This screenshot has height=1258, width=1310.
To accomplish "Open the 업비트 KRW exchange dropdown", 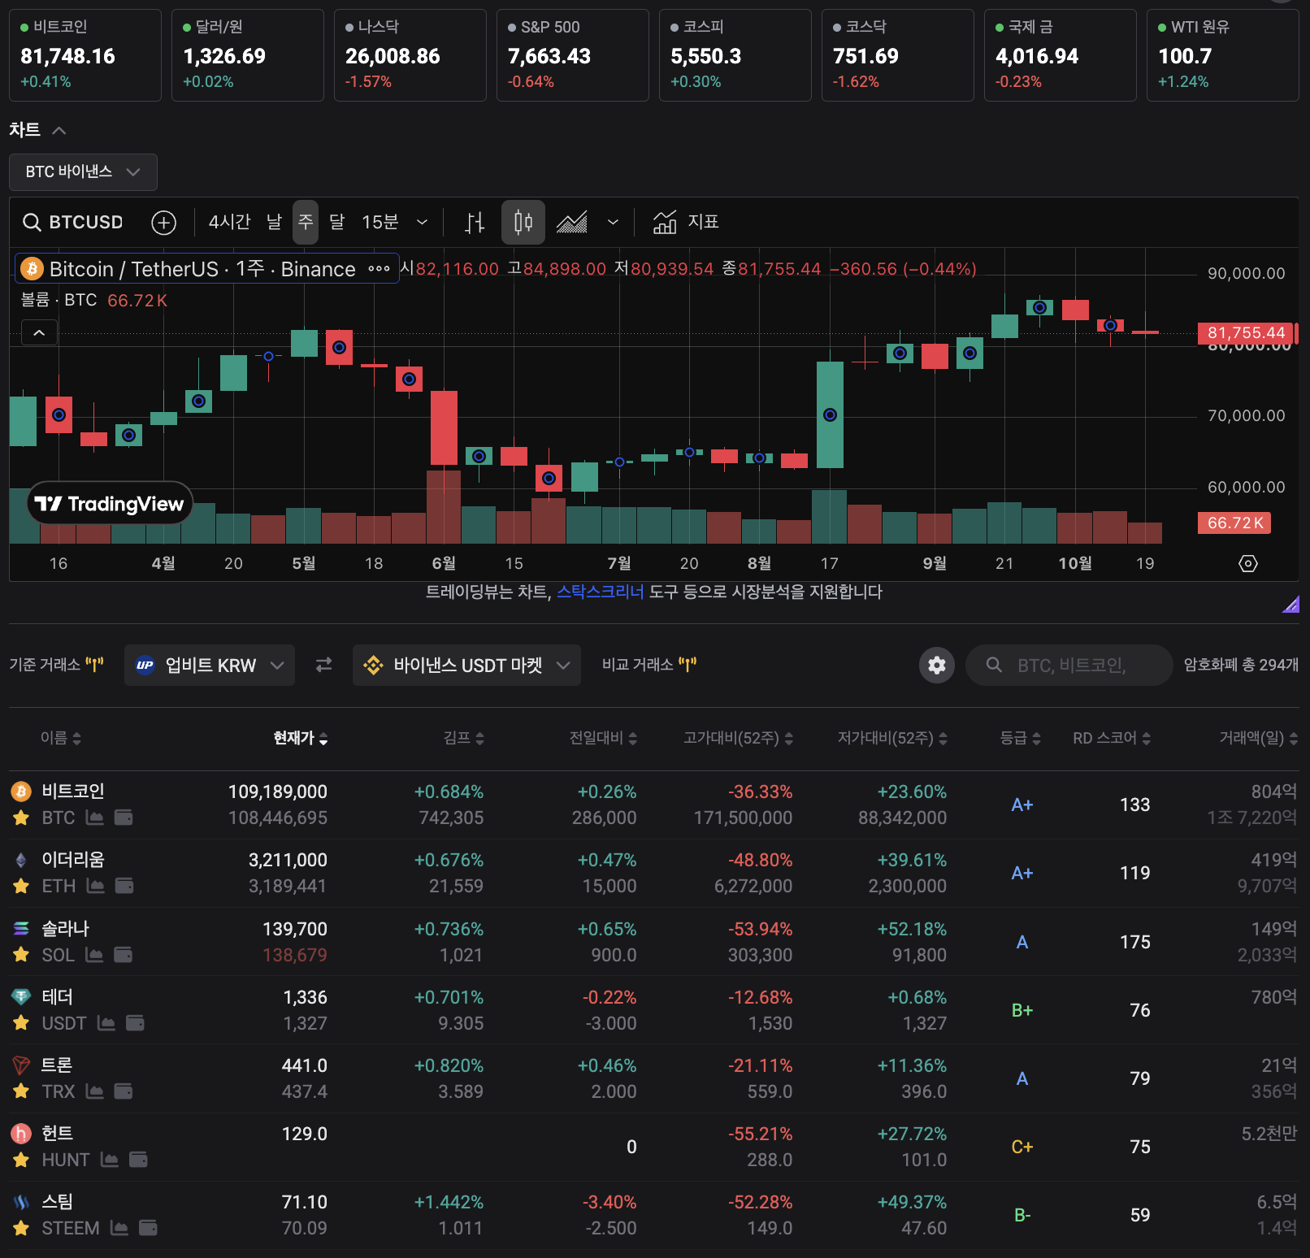I will click(x=210, y=666).
